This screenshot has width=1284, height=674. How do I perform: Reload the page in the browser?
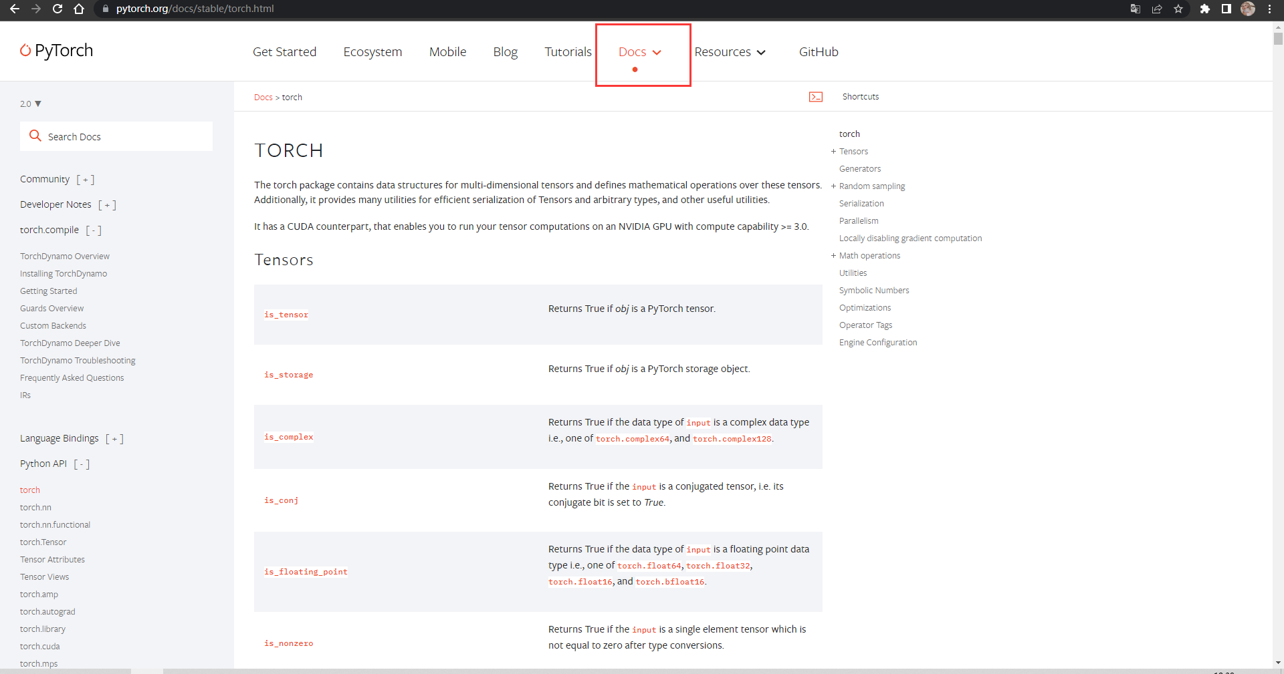pyautogui.click(x=58, y=9)
